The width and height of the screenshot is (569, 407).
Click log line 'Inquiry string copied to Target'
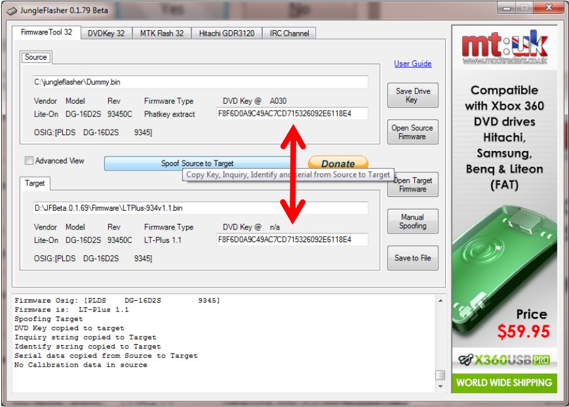[x=86, y=337]
